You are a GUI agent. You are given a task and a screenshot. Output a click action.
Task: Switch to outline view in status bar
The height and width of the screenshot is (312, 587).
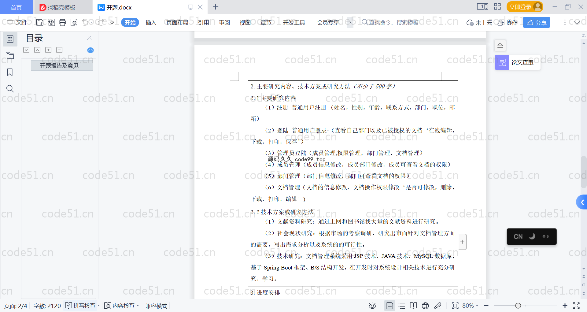[402, 306]
